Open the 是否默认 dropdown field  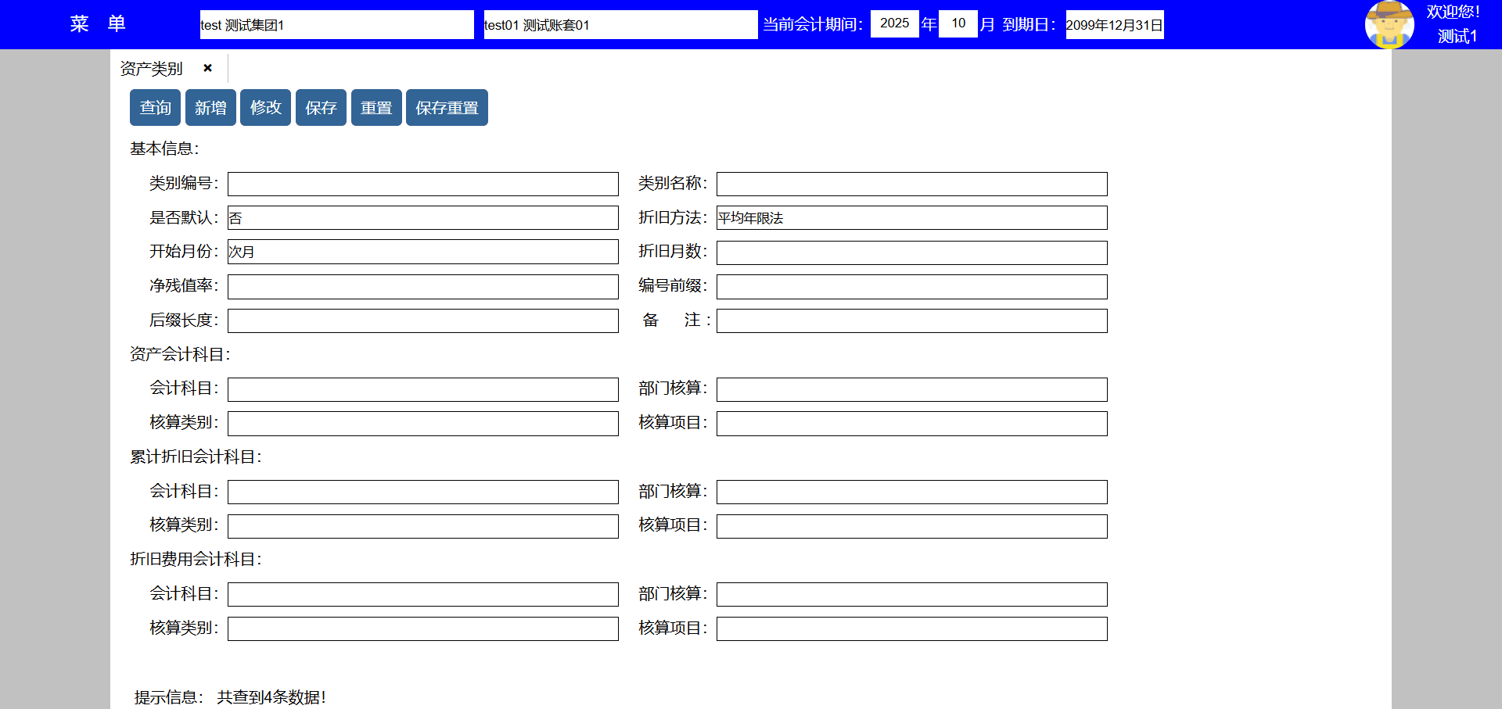[422, 218]
